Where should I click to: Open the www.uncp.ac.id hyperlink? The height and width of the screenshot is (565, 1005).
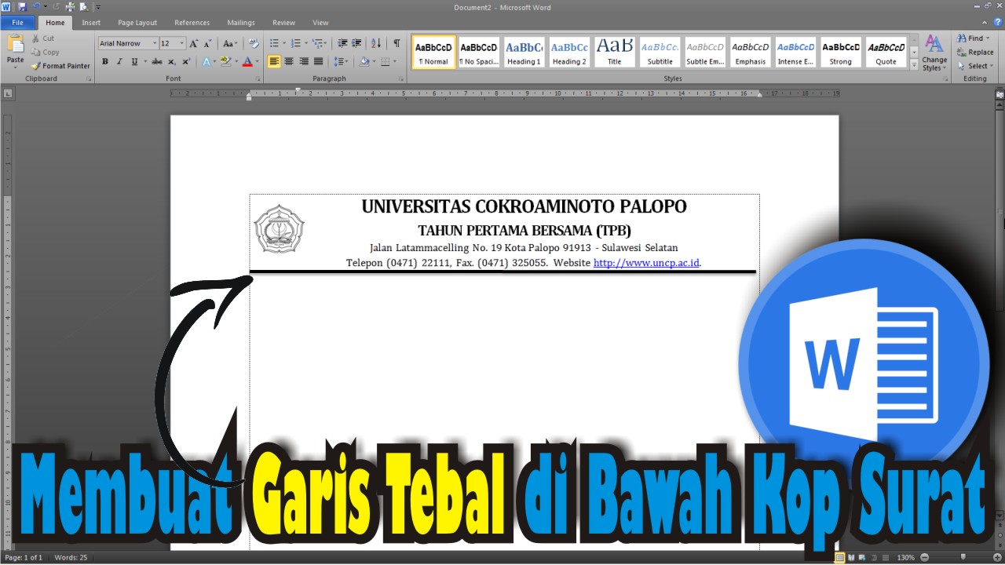pos(646,263)
